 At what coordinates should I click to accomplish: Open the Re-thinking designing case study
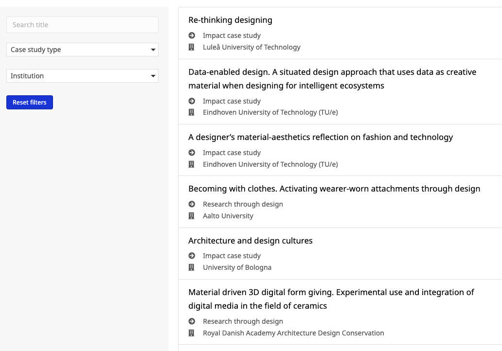click(x=230, y=20)
